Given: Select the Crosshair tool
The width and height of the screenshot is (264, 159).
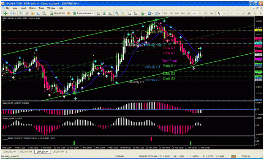Looking at the screenshot, I should tap(225, 13).
